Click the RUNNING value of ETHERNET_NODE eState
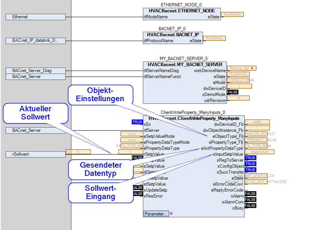The height and width of the screenshot is (230, 325). tap(232, 15)
